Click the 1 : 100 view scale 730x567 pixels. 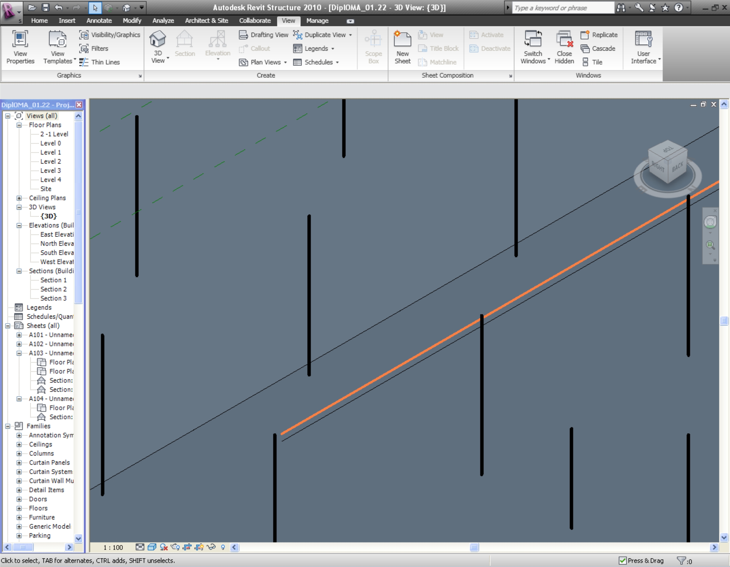tap(113, 547)
